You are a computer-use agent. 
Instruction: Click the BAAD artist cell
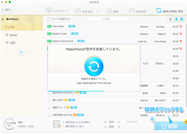coord(145,93)
